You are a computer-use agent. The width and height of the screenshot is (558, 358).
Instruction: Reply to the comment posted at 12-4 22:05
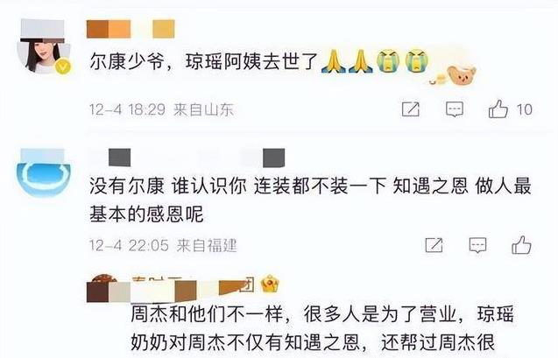point(477,245)
